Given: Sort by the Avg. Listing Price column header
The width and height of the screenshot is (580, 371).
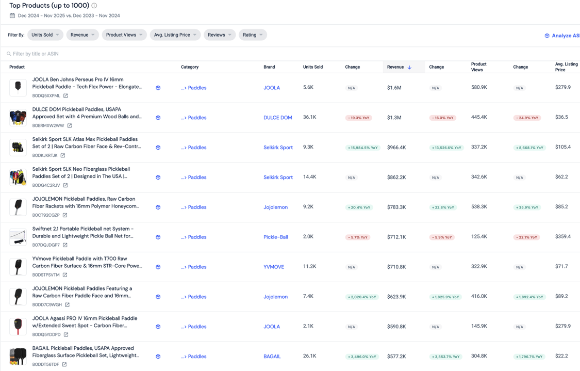Looking at the screenshot, I should coord(566,67).
